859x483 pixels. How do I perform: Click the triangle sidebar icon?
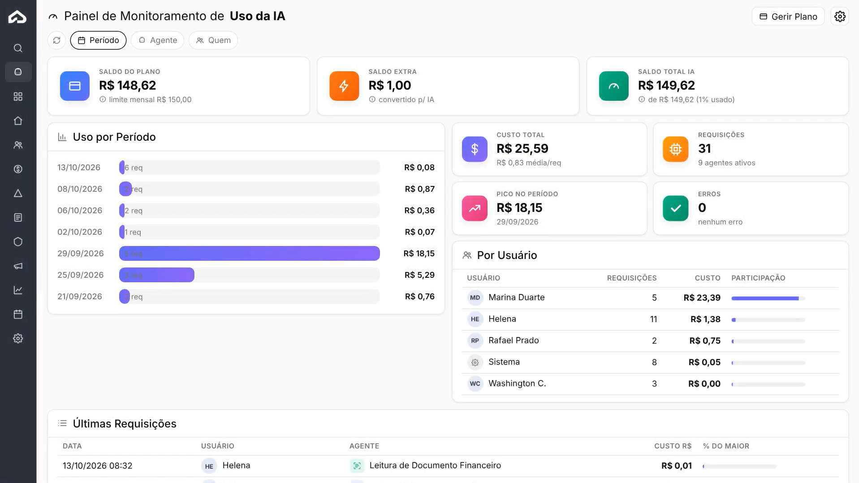coord(18,193)
